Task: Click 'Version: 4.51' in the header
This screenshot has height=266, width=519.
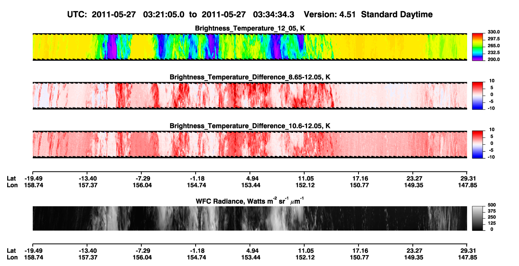Action: pos(329,14)
